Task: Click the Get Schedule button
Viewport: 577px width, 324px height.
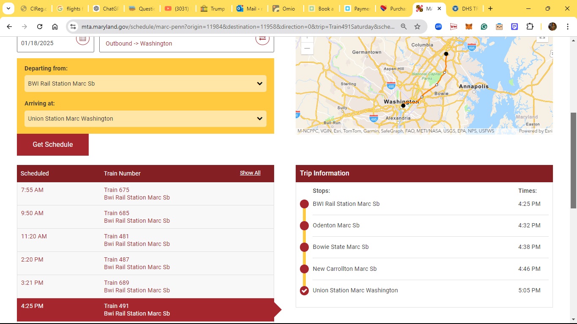Action: point(53,145)
